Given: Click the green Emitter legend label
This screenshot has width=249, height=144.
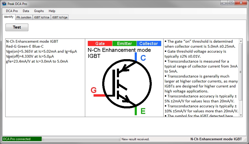Looking at the screenshot, I should tap(124, 43).
